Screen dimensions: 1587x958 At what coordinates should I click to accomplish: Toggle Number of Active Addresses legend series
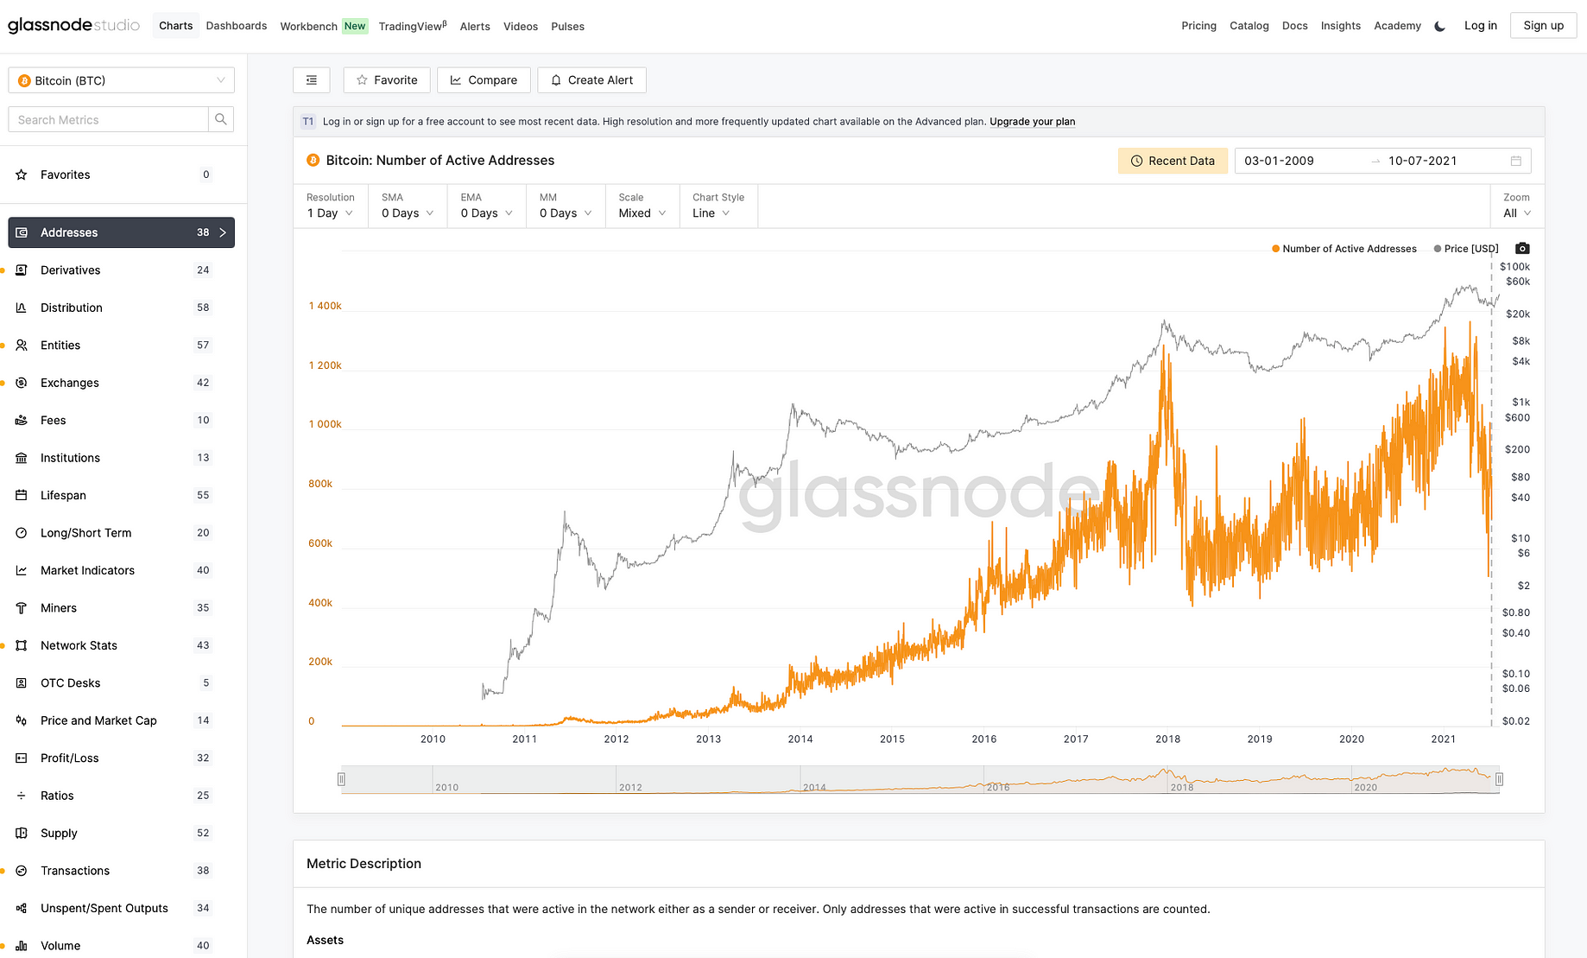[1344, 249]
